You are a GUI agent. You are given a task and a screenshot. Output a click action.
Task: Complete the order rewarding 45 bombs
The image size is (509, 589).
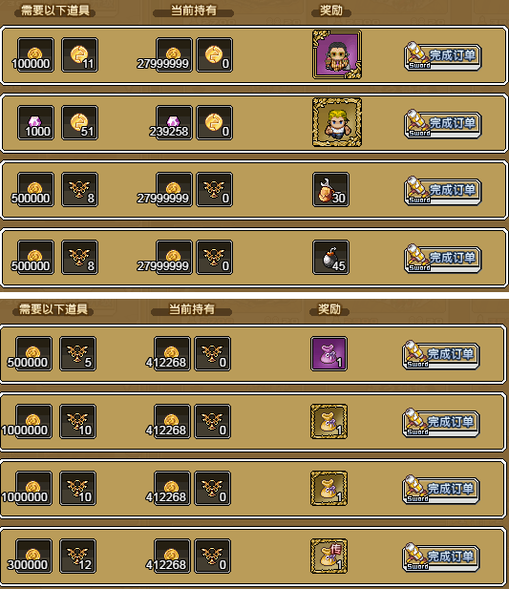442,259
